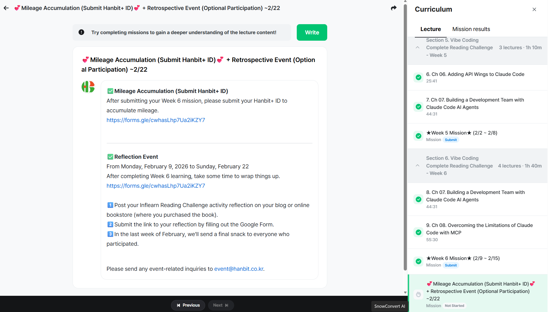Screen dimensions: 548x312
Task: Click the Previous lecture button
Action: 188,305
